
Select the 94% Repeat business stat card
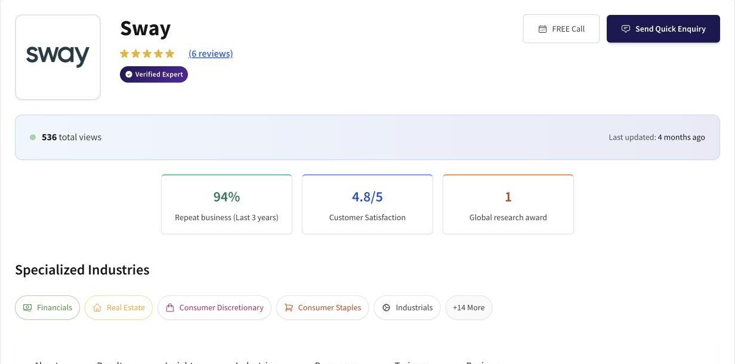227,204
